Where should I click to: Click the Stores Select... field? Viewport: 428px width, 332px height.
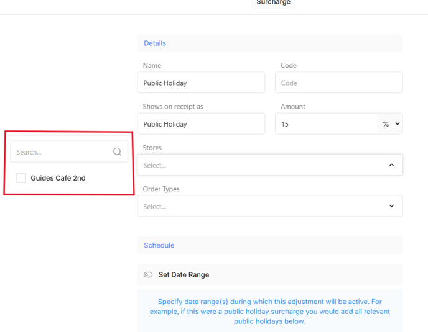tap(261, 165)
